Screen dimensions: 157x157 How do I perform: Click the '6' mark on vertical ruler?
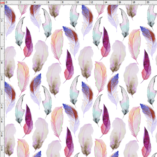(x=2, y=49)
